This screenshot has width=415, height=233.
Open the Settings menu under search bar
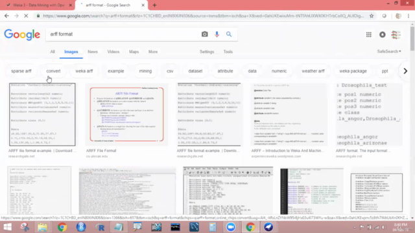207,52
